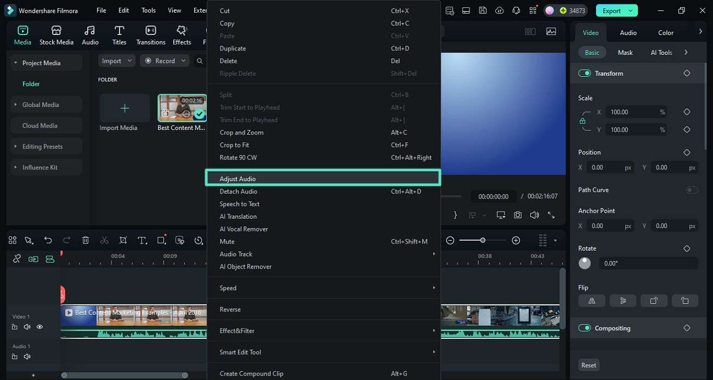
Task: Toggle the unlink chain icon on timeline
Action: coord(17,259)
